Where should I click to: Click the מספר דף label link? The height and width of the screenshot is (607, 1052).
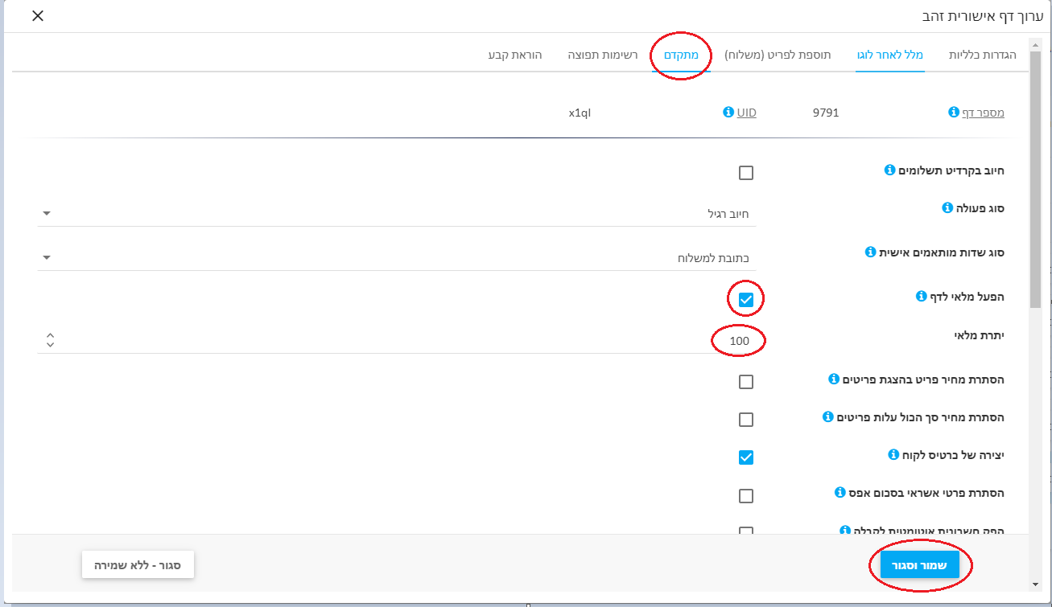984,113
